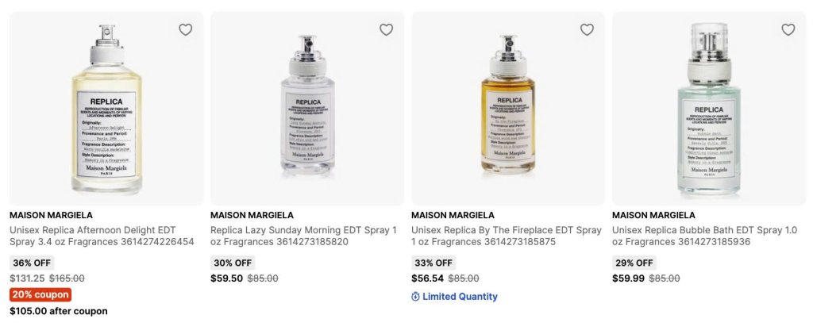Click Maison Margiela brand above Bubble Bath
The height and width of the screenshot is (334, 813).
pyautogui.click(x=653, y=215)
